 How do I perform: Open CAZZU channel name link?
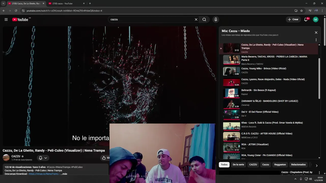16,156
